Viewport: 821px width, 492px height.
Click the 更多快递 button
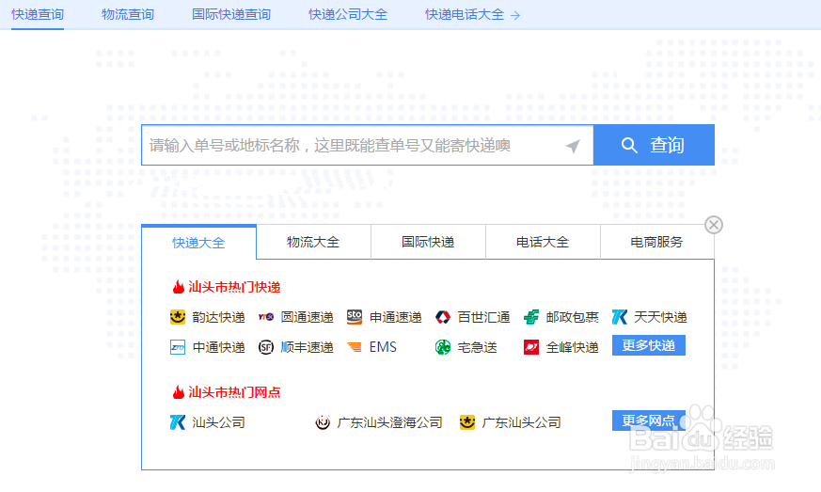point(649,345)
